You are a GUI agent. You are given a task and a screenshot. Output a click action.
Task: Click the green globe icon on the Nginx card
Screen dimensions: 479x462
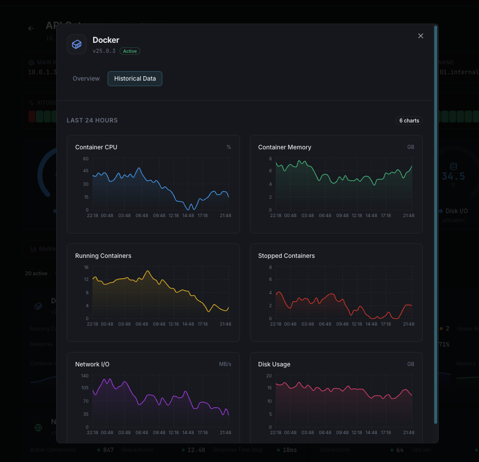pyautogui.click(x=38, y=428)
